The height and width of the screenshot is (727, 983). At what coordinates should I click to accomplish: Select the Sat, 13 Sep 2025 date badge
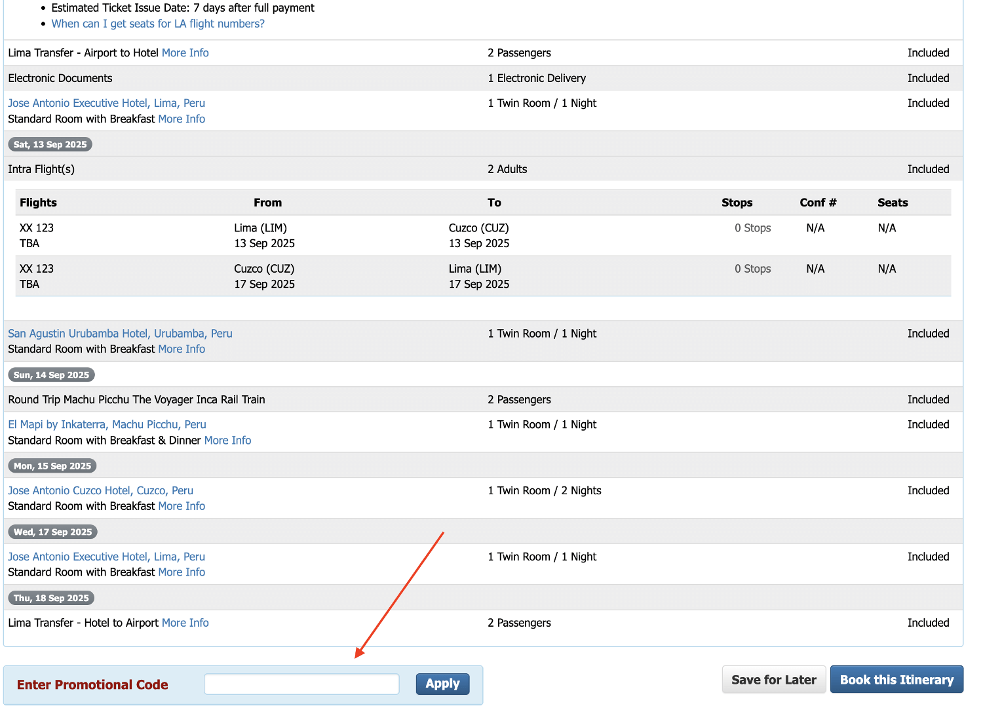tap(50, 145)
